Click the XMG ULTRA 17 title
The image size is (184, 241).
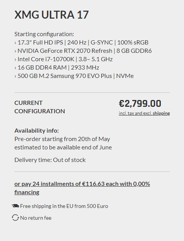click(51, 15)
